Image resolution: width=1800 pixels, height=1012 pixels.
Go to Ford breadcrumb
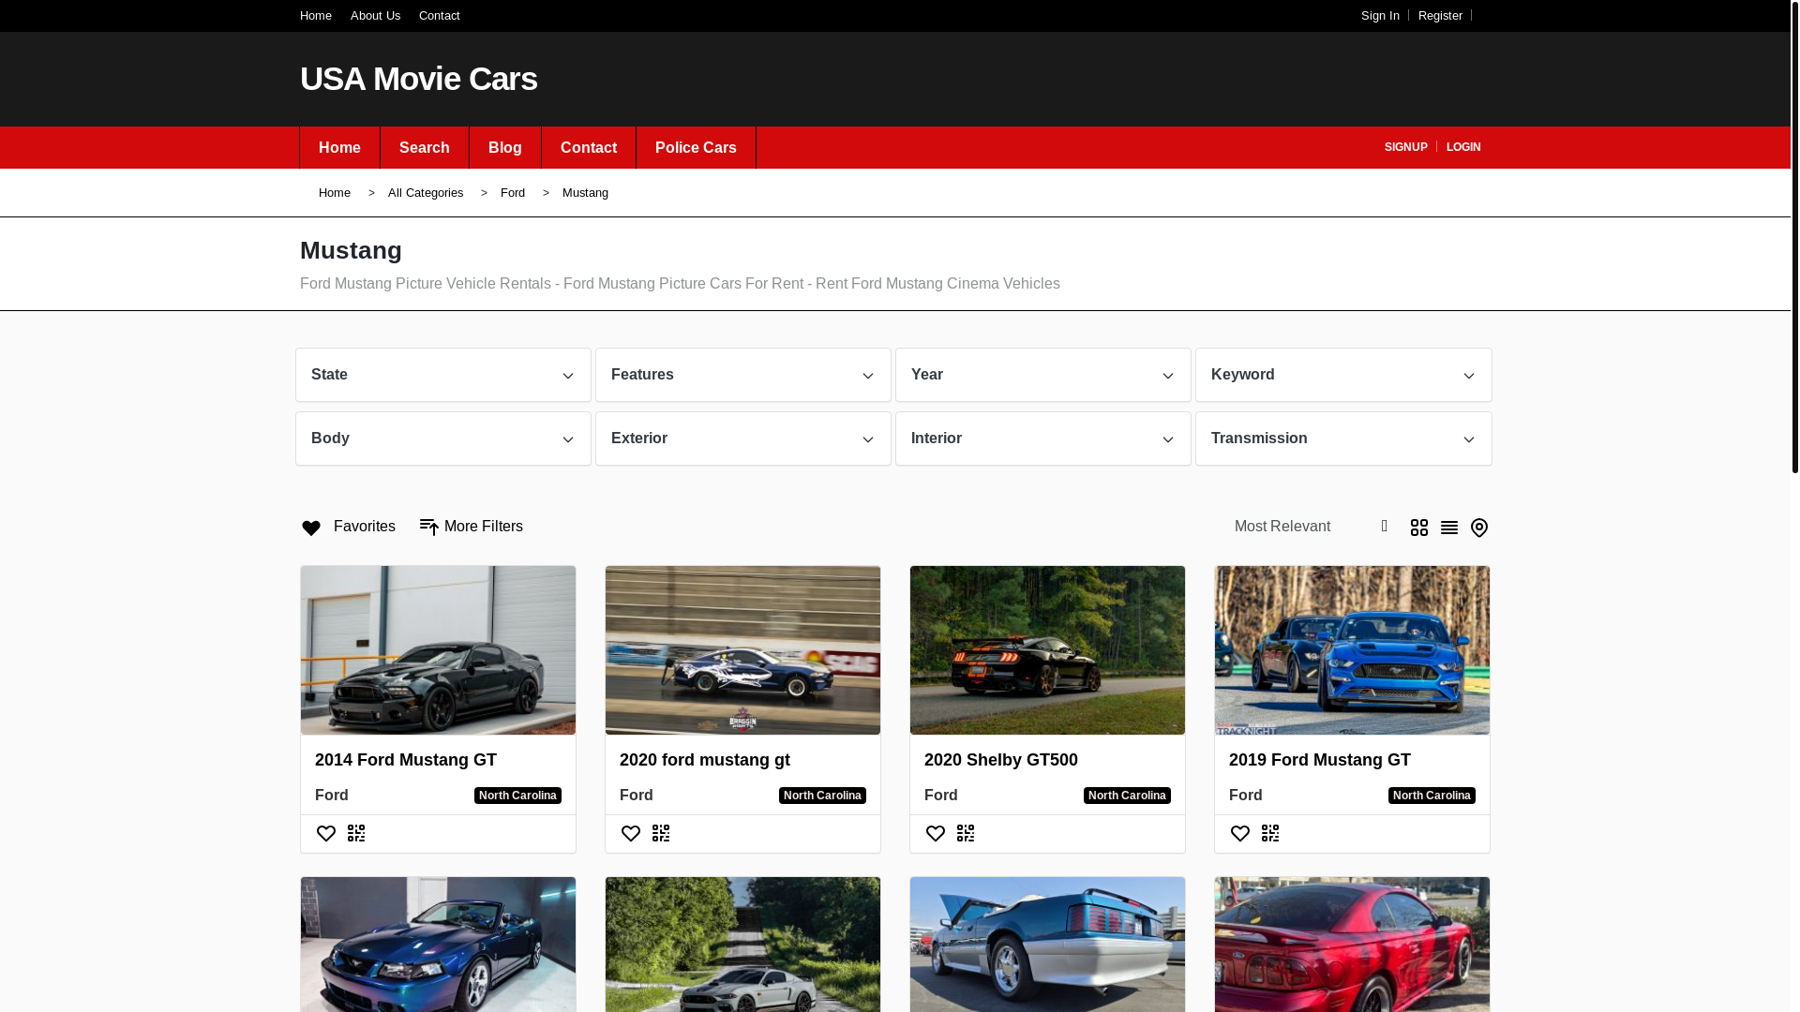pyautogui.click(x=513, y=193)
